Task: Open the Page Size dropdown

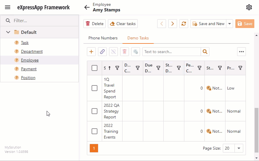Action: click(x=239, y=148)
